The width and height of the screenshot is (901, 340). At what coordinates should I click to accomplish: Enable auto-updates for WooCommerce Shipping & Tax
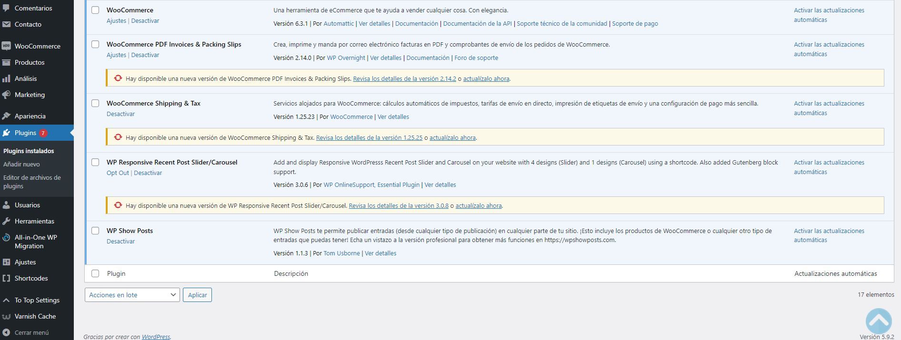pos(829,108)
